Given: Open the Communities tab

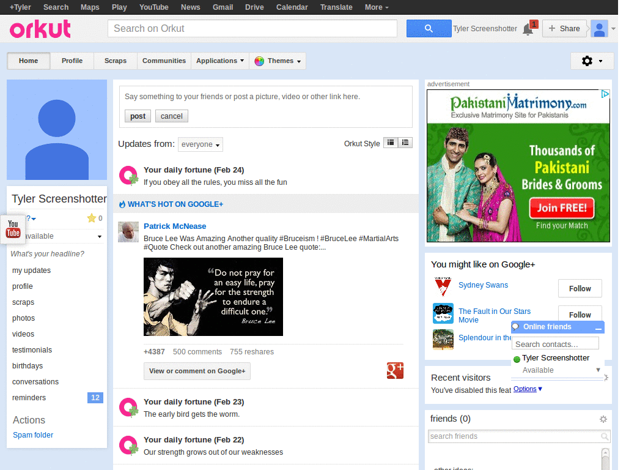Looking at the screenshot, I should (x=164, y=61).
